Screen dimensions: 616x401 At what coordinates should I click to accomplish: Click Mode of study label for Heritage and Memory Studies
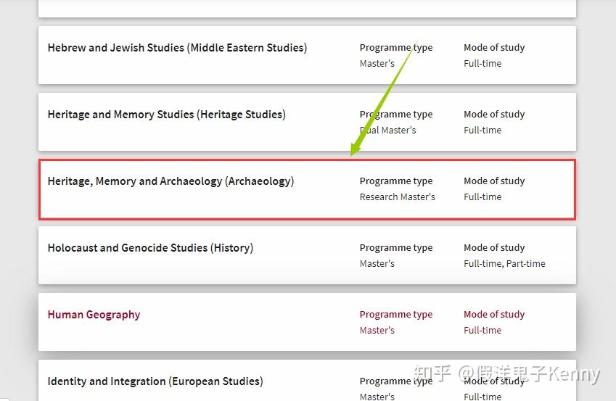tap(493, 115)
